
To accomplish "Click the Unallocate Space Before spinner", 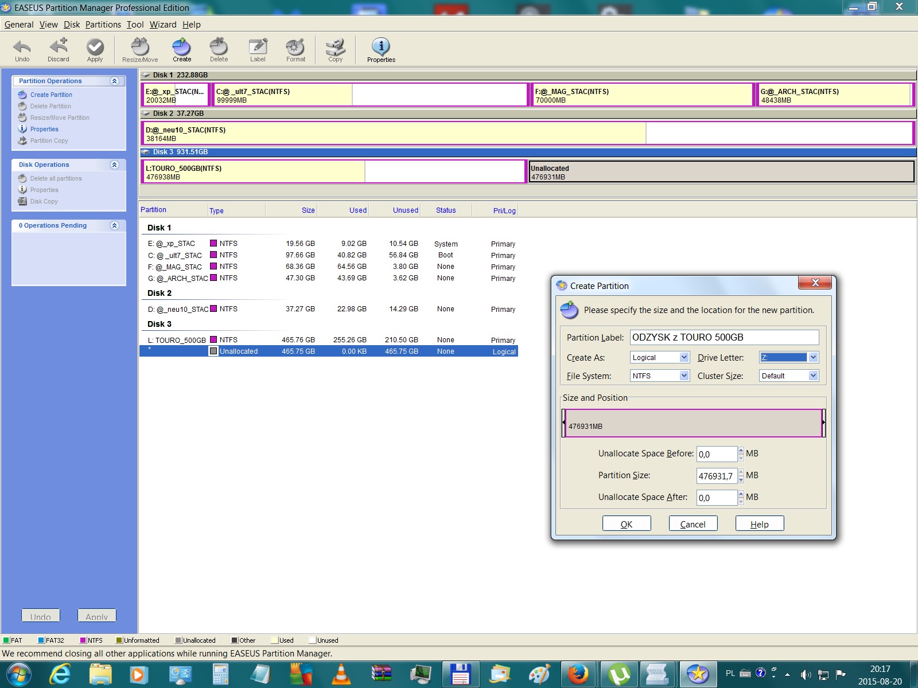I will click(741, 454).
